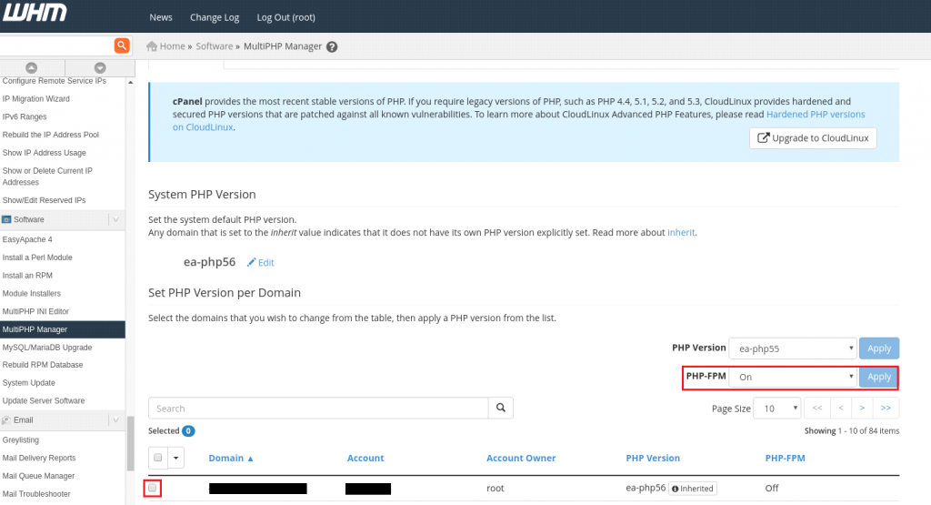Click Log Out (root)
The image size is (931, 505).
[286, 17]
